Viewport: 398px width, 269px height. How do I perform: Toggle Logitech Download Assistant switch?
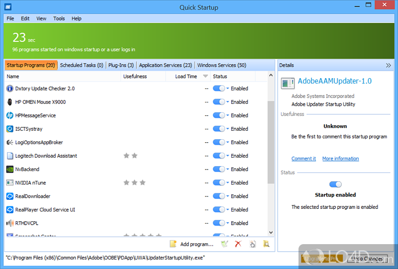[x=219, y=156]
